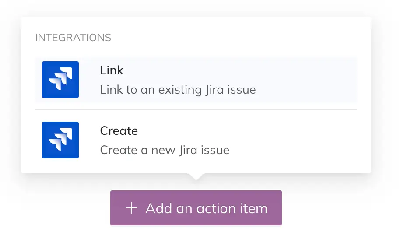The image size is (400, 246).
Task: Click the divider between Link and Create
Action: tap(196, 110)
